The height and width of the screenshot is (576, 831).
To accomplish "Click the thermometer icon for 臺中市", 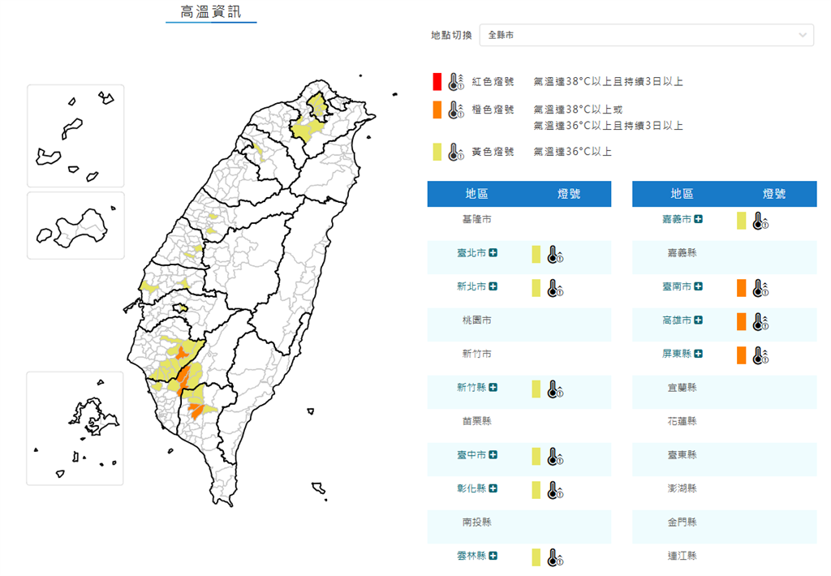I will 555,457.
